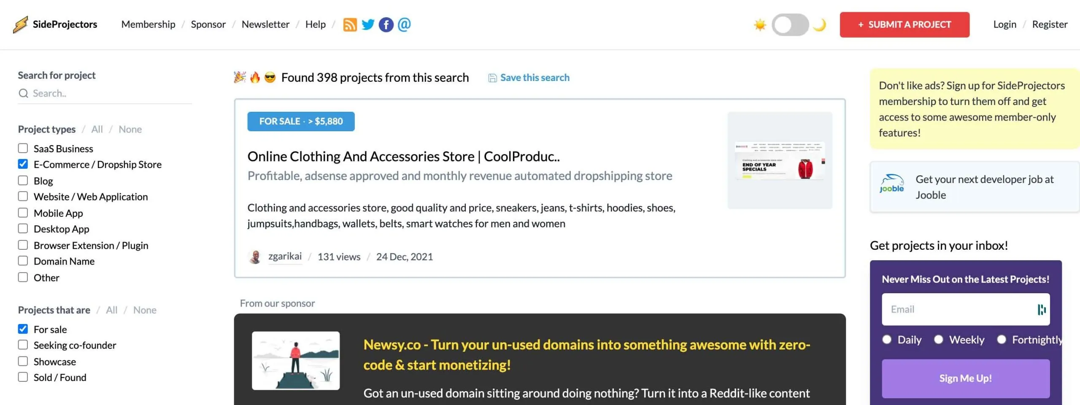Enable the Domain Name project type

point(23,261)
